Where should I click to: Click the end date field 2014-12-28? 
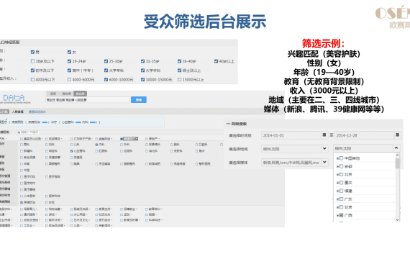tap(364, 135)
